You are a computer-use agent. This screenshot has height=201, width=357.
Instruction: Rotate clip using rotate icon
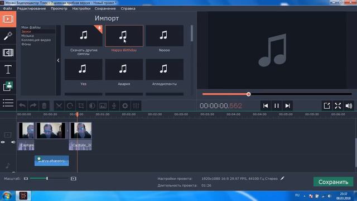tap(70, 106)
